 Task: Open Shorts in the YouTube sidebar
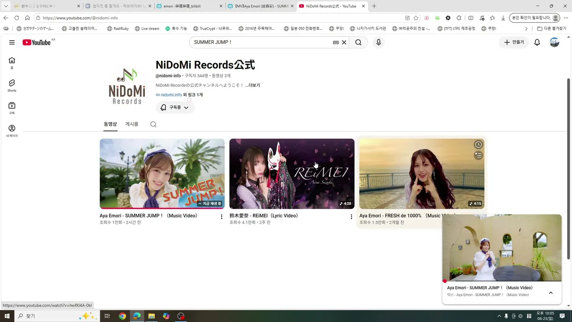click(x=12, y=85)
